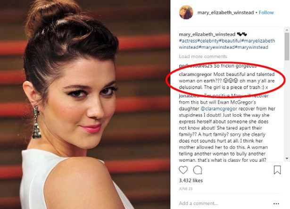The width and height of the screenshot is (290, 209).
Task: Open #marywinstead hashtag link
Action: 251,47
